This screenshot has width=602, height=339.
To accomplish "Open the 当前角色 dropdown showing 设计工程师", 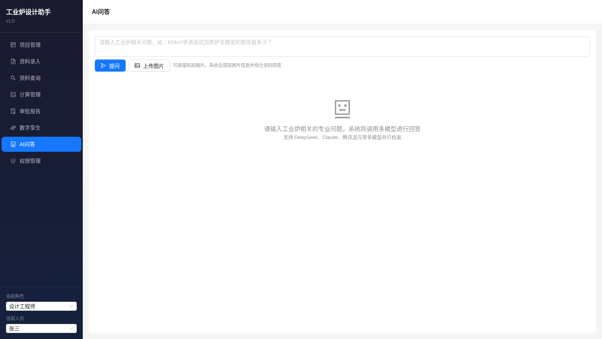I will pyautogui.click(x=41, y=306).
